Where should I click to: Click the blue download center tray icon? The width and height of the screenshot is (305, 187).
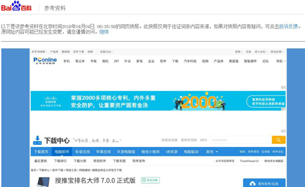(x=37, y=140)
